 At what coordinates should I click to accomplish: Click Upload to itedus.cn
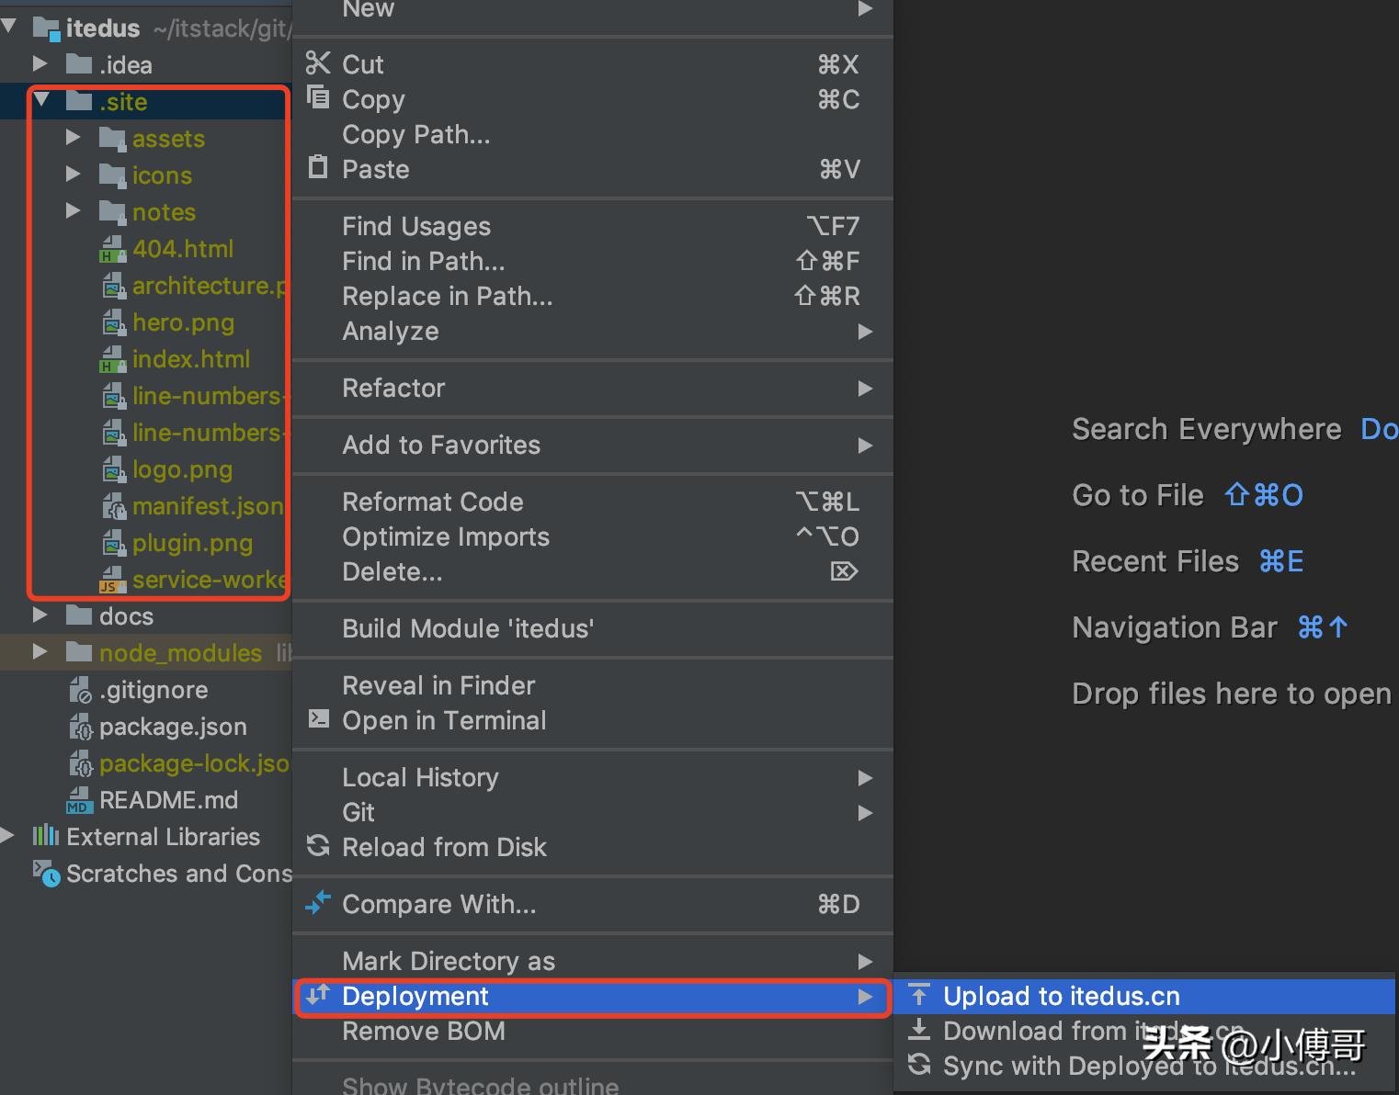pyautogui.click(x=1062, y=995)
